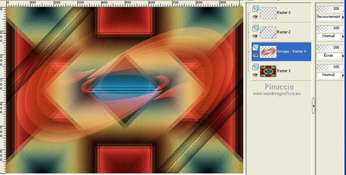
Task: Click the Groupe - Raster 4 red swirl thumbnail
Action: coord(268,52)
